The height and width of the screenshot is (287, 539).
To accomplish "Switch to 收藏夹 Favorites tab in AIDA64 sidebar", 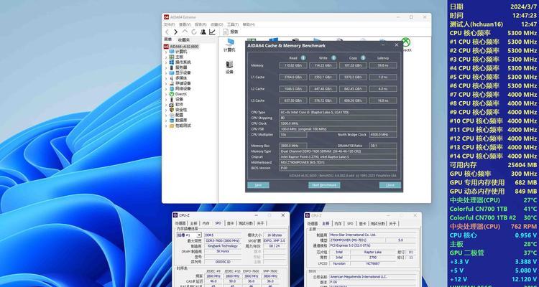I will pyautogui.click(x=184, y=40).
